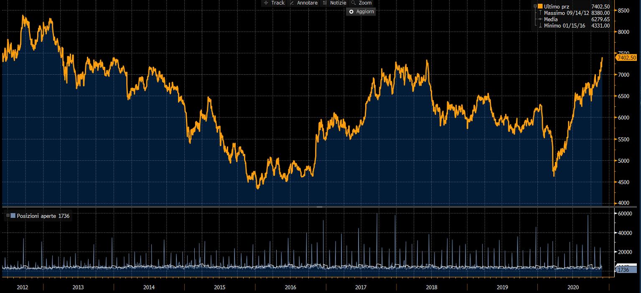This screenshot has width=641, height=293.
Task: Toggle the Aggiorn radio button
Action: (351, 12)
